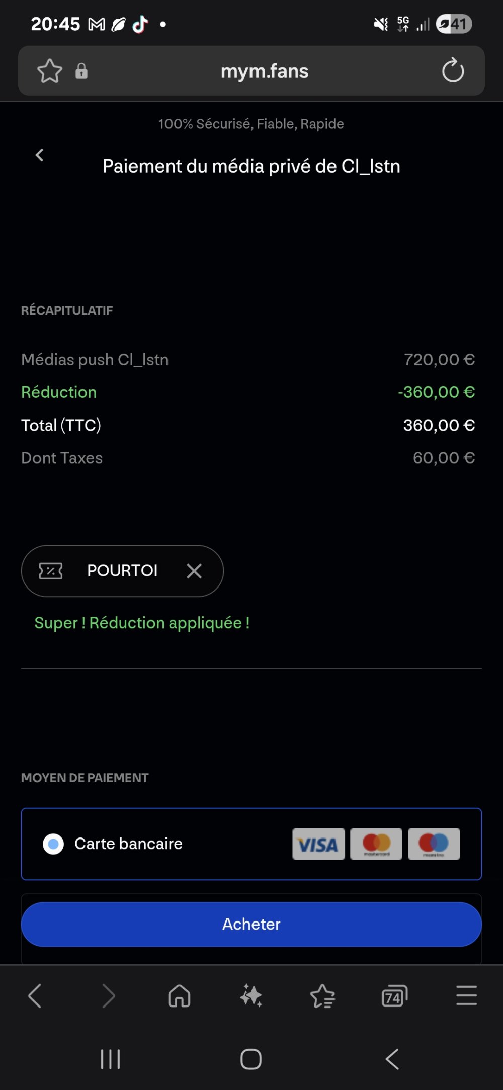The height and width of the screenshot is (1090, 503).
Task: Tap the coupon ticket icon
Action: [51, 571]
